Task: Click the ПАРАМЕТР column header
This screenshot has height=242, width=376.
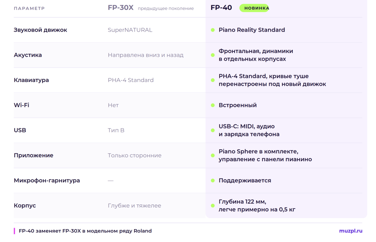Action: pos(29,8)
